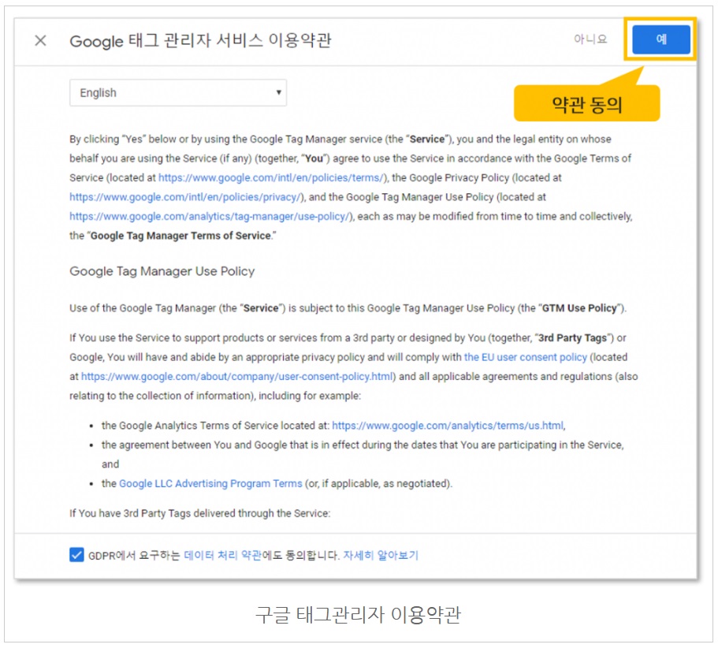Image resolution: width=718 pixels, height=648 pixels.
Task: Click the dialog title Google 태그 관리자 서비스 이용약관
Action: click(200, 41)
